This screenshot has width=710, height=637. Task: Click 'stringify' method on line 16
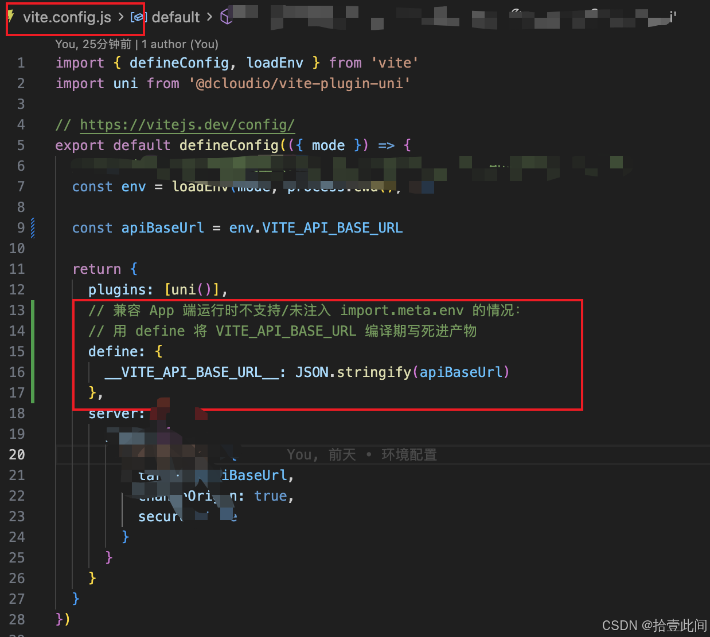374,372
